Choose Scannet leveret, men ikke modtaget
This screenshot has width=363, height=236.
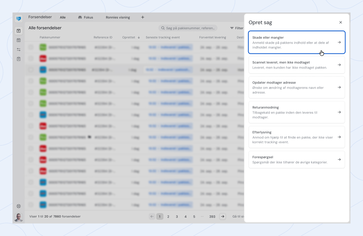click(x=297, y=65)
